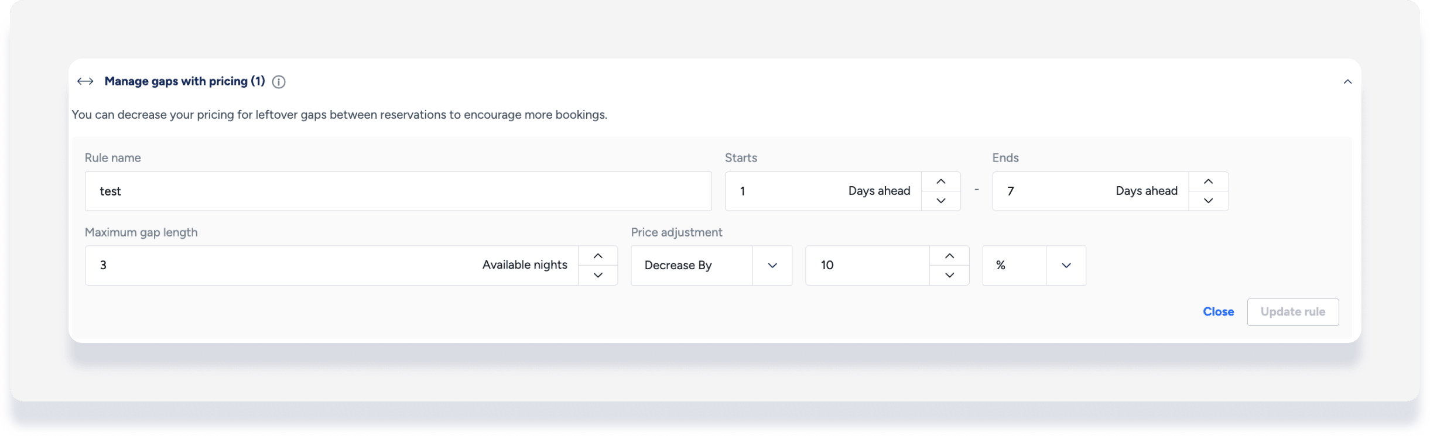
Task: Click the Rule name input field
Action: click(398, 191)
